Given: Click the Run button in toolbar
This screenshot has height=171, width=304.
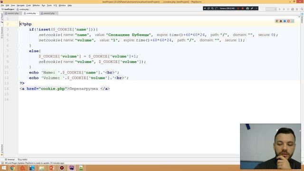Looking at the screenshot, I should [x=280, y=9].
